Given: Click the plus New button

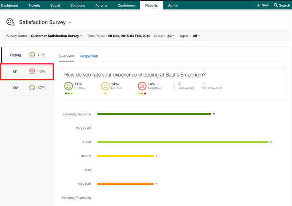Looking at the screenshot, I should (262, 5).
